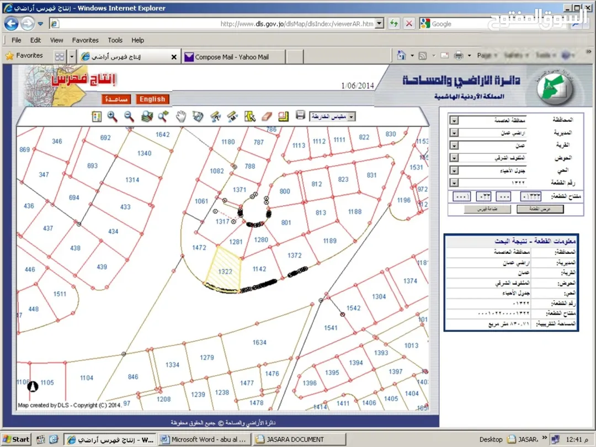Viewport: 596px width, 447px height.
Task: Select the pan hand tool
Action: click(181, 116)
